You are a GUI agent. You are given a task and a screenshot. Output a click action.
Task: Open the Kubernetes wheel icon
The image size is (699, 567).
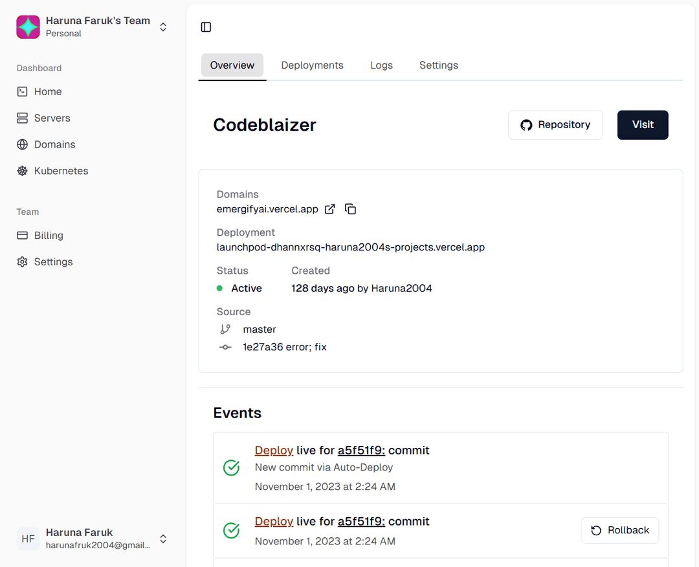(x=22, y=171)
